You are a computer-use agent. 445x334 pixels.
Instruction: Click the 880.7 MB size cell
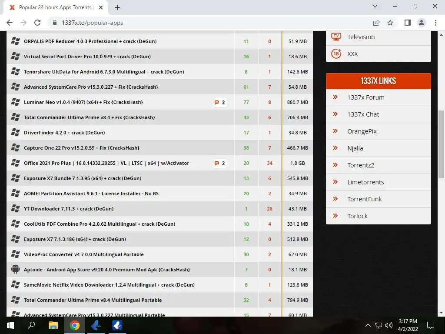pos(297,102)
